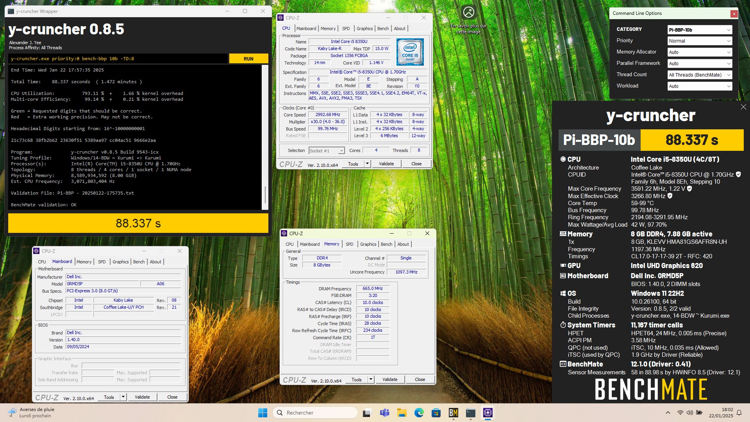This screenshot has height=422, width=750.
Task: Expand Tools arrow in CPU-Z Mainboard window
Action: point(123,397)
